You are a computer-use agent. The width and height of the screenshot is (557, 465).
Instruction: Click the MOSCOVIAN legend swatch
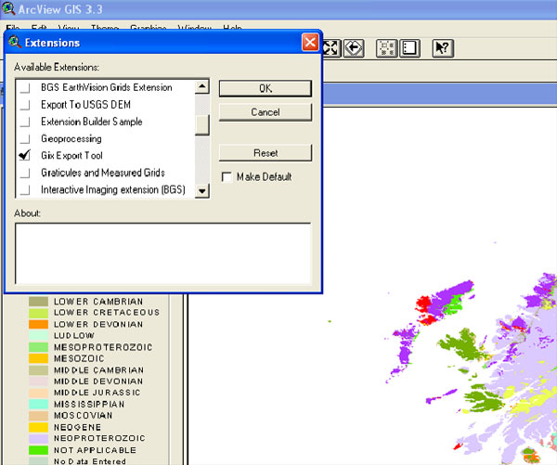[x=38, y=416]
